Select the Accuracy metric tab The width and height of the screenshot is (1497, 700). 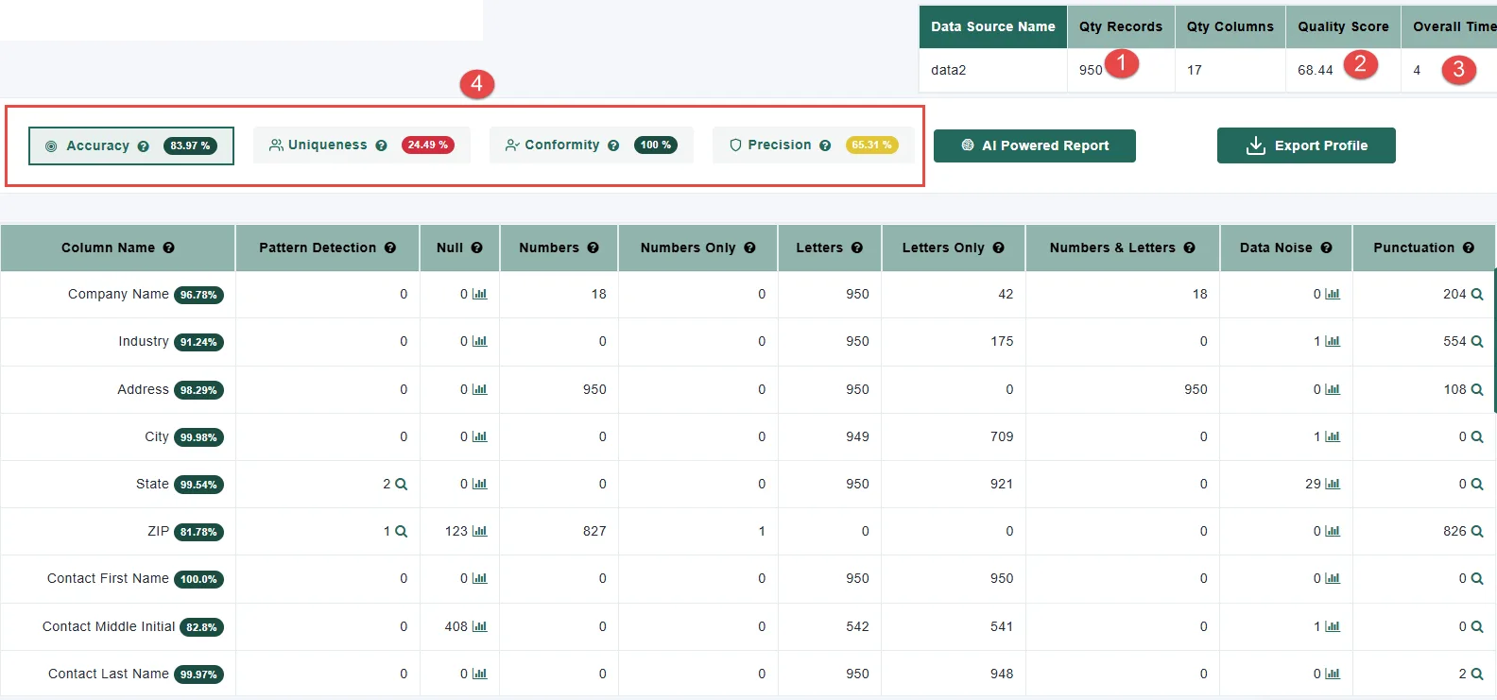pos(131,145)
